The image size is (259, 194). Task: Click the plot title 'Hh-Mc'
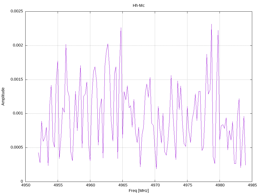(139, 6)
